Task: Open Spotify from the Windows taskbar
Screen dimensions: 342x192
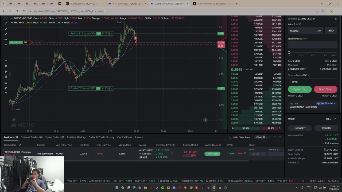Action: [x=162, y=188]
